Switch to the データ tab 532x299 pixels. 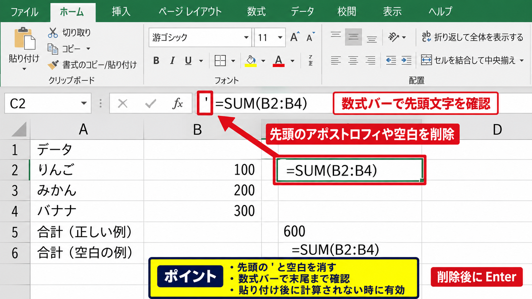(302, 12)
